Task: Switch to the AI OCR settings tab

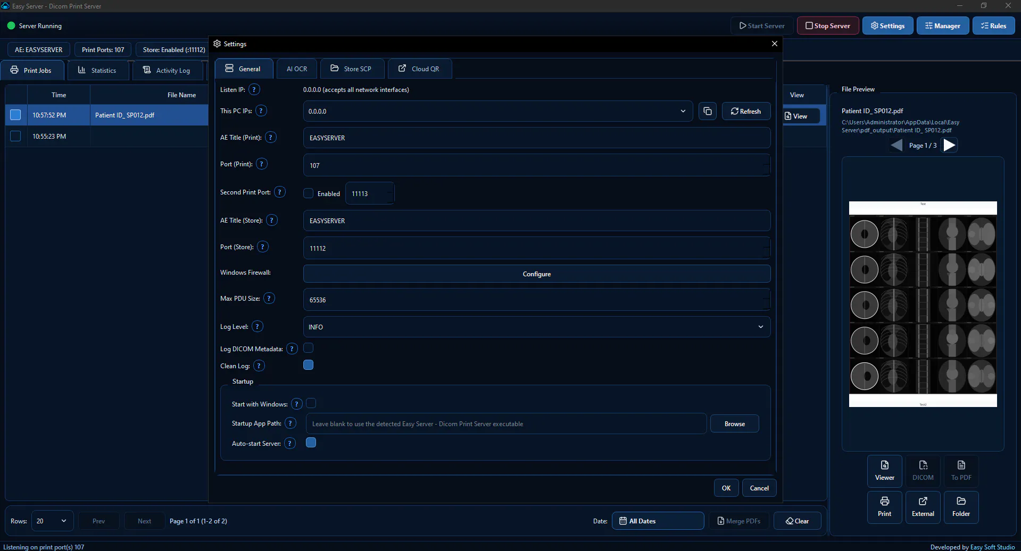Action: point(297,69)
